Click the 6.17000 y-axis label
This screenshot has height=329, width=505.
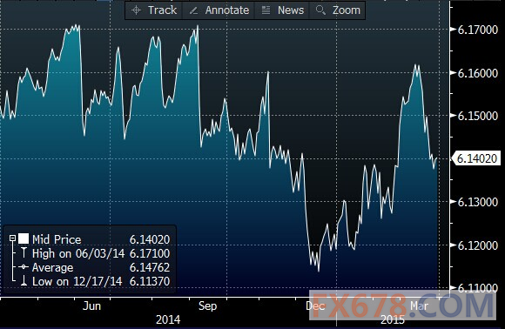tap(478, 30)
